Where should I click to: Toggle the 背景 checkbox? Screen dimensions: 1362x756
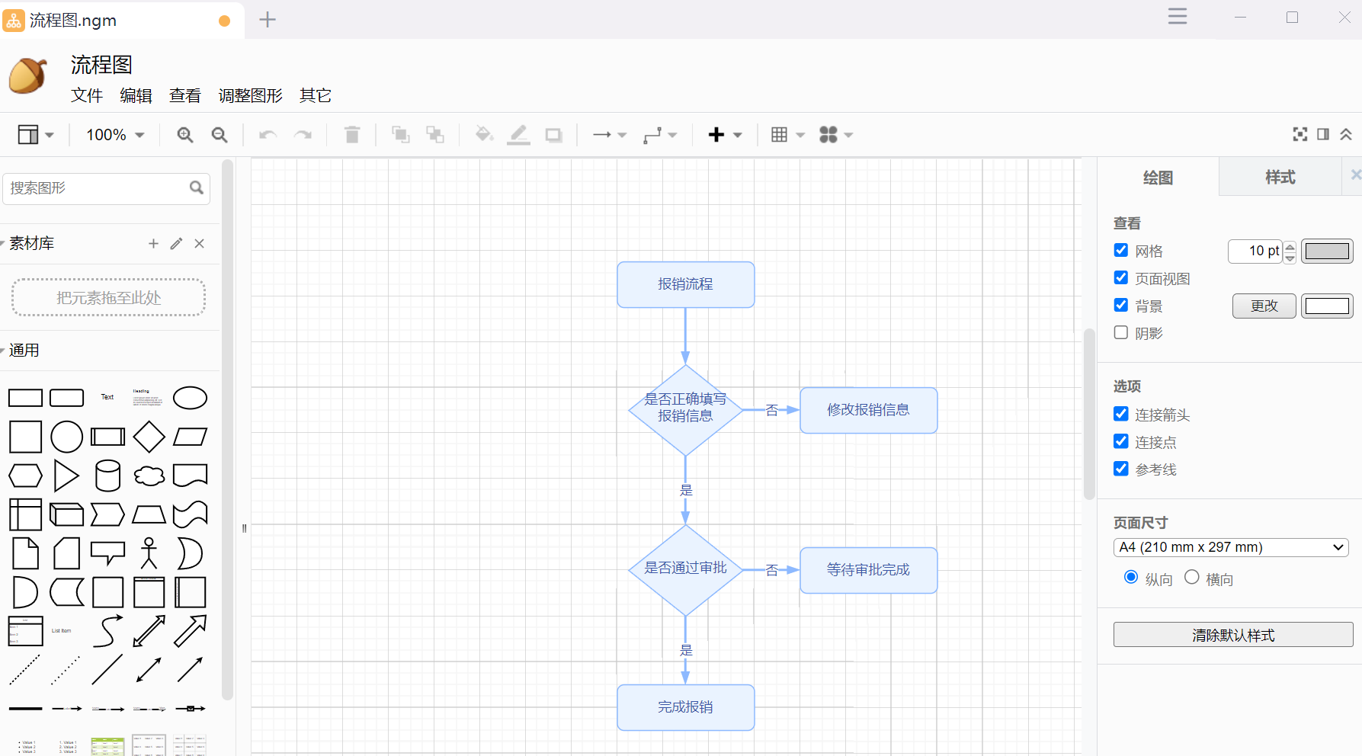tap(1121, 305)
